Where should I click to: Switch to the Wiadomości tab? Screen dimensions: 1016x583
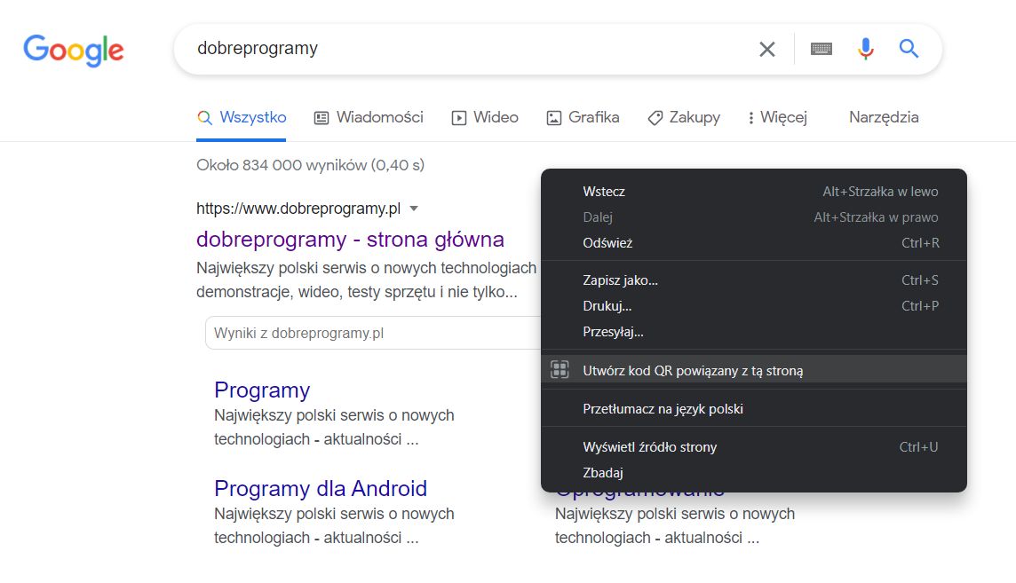tap(369, 117)
